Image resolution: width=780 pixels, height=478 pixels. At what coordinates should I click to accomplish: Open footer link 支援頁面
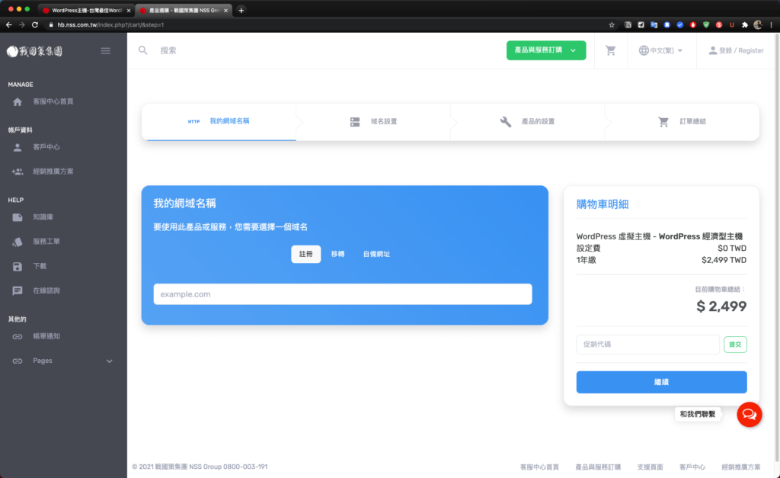pyautogui.click(x=651, y=467)
